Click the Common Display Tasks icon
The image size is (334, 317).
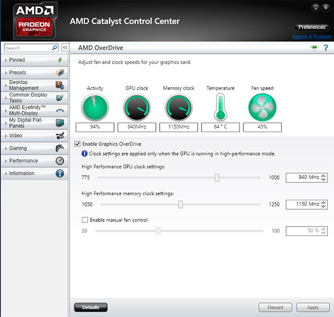[x=60, y=98]
